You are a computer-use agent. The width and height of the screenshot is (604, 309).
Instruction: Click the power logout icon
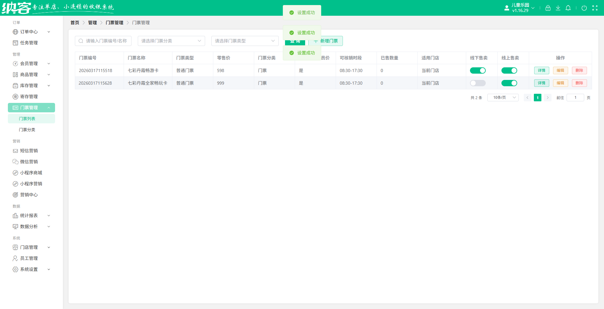584,8
